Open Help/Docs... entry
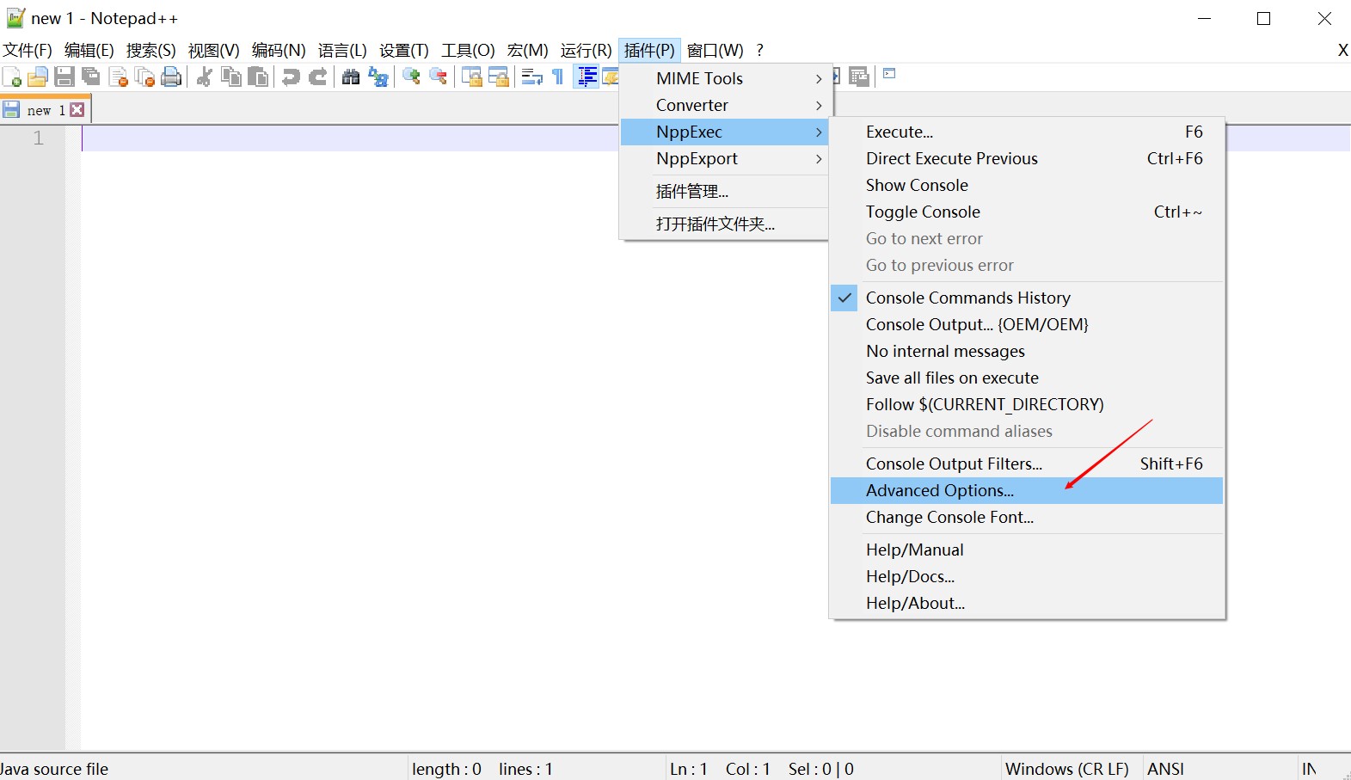This screenshot has width=1351, height=780. coord(1026,576)
